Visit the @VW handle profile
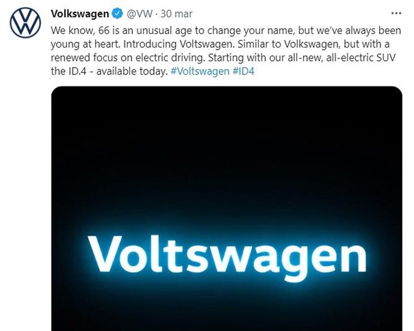This screenshot has height=331, width=414. click(140, 14)
